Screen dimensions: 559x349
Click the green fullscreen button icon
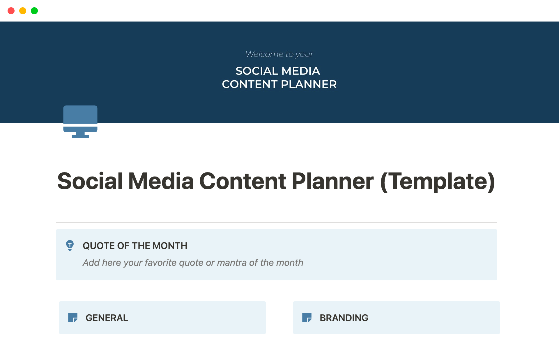point(34,10)
